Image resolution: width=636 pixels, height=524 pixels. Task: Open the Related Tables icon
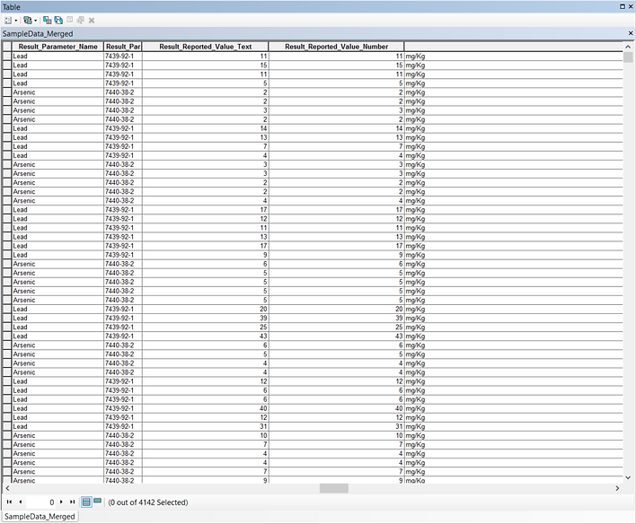[x=28, y=21]
